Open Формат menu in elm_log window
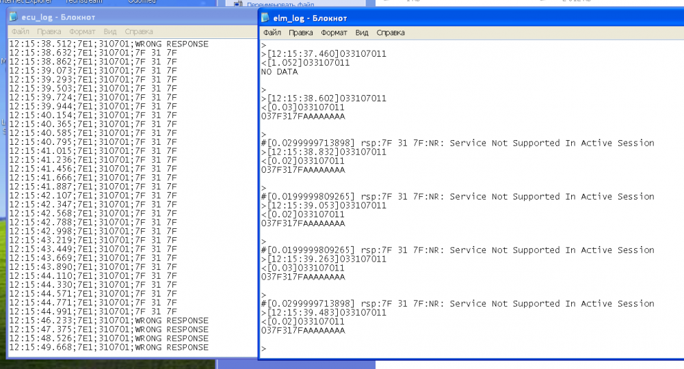 click(x=334, y=33)
